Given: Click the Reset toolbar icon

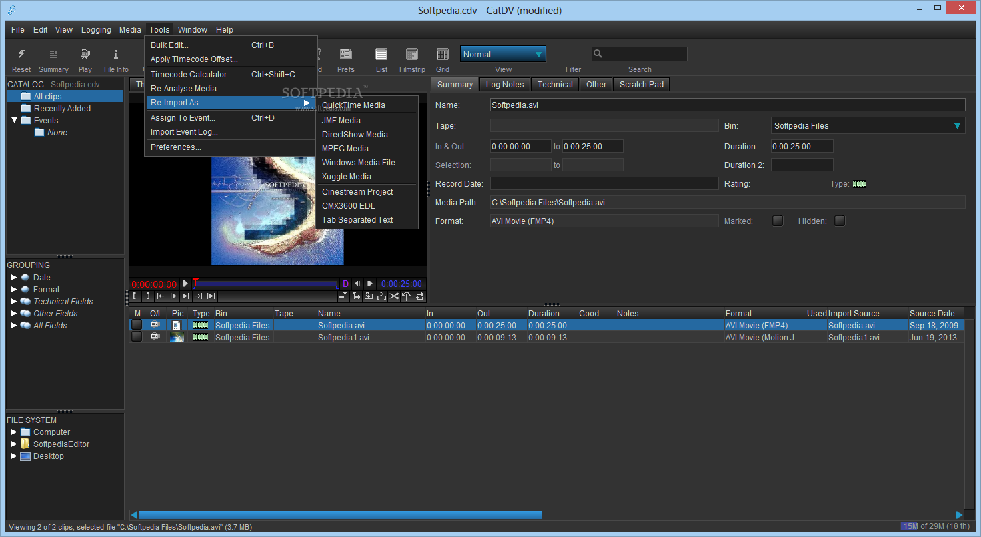Looking at the screenshot, I should 21,55.
